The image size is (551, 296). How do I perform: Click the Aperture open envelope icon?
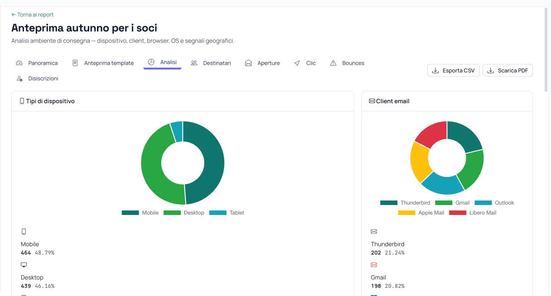248,63
